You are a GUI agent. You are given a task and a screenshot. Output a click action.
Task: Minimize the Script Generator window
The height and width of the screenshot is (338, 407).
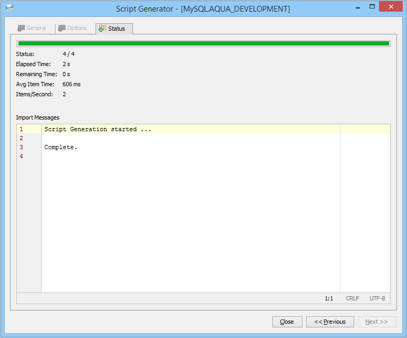tap(358, 8)
